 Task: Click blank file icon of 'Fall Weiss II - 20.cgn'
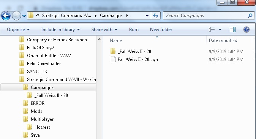tap(113, 59)
